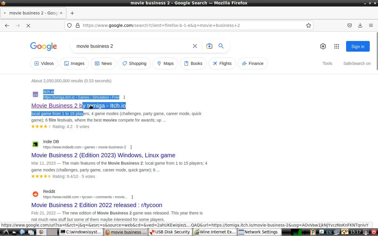Open more options for Reddit result
Screen dimensions: 378x236
pyautogui.click(x=132, y=197)
